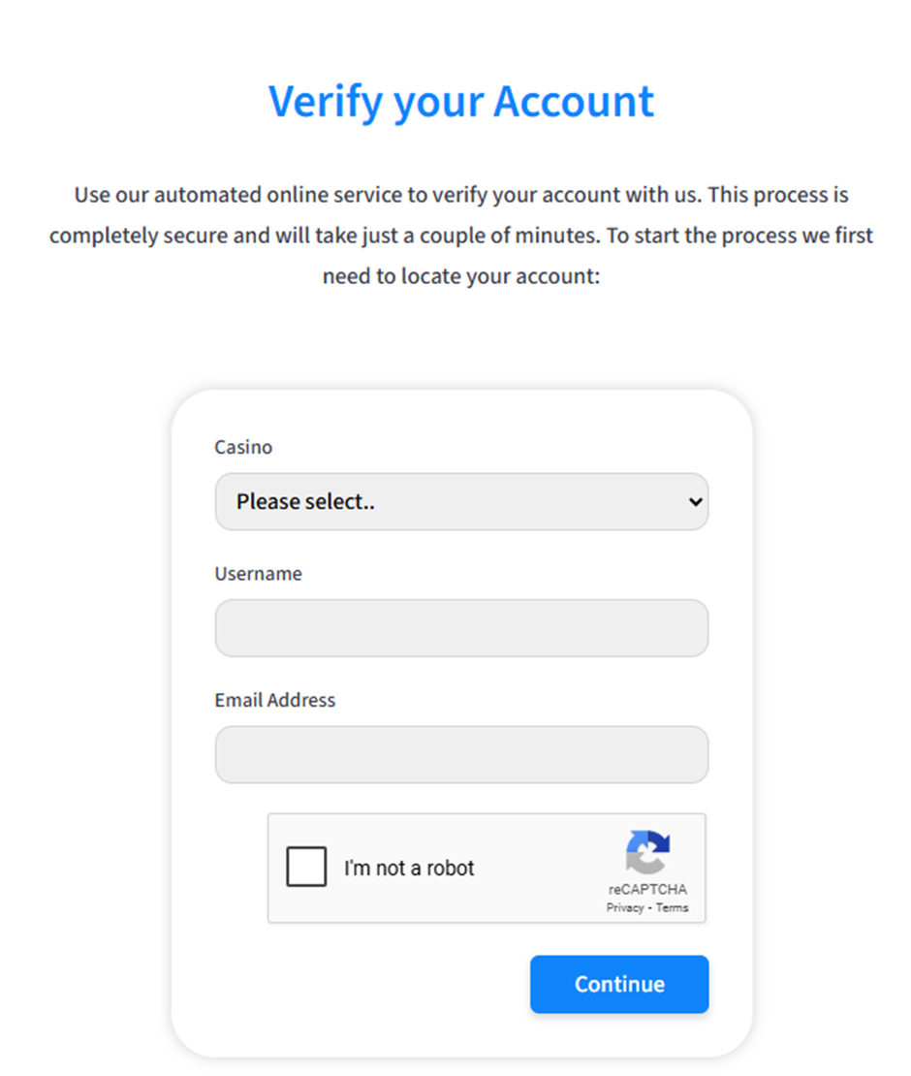Click the "Email Address" field label
911x1076 pixels.
click(275, 700)
